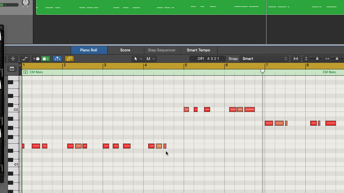
Task: Open the editor view options chevron on the left
Action: 12,69
